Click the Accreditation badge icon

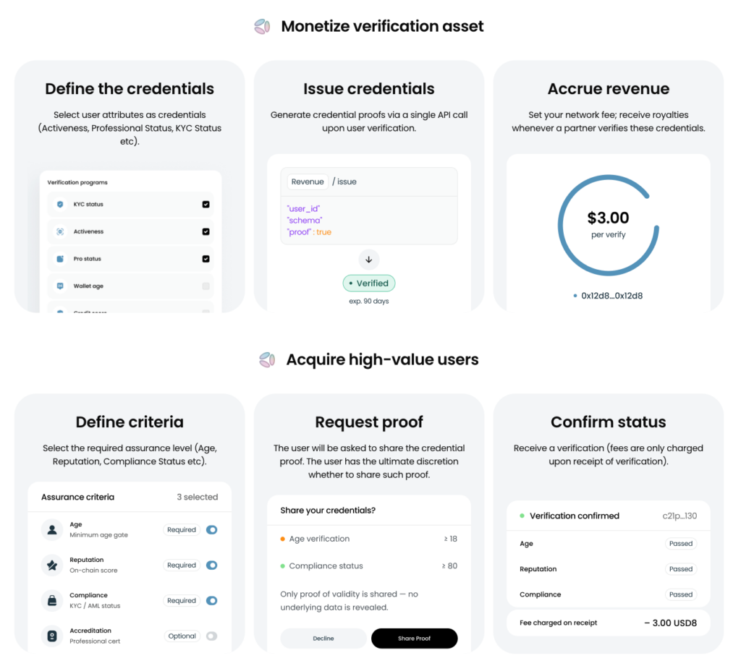point(52,636)
